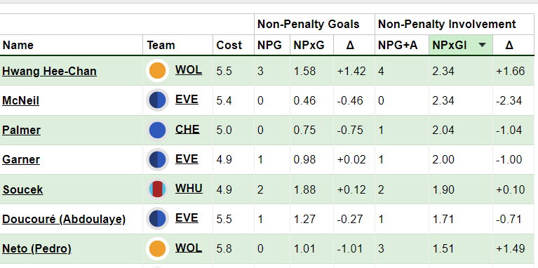Open the Palmer player link
The height and width of the screenshot is (268, 538).
coord(21,130)
